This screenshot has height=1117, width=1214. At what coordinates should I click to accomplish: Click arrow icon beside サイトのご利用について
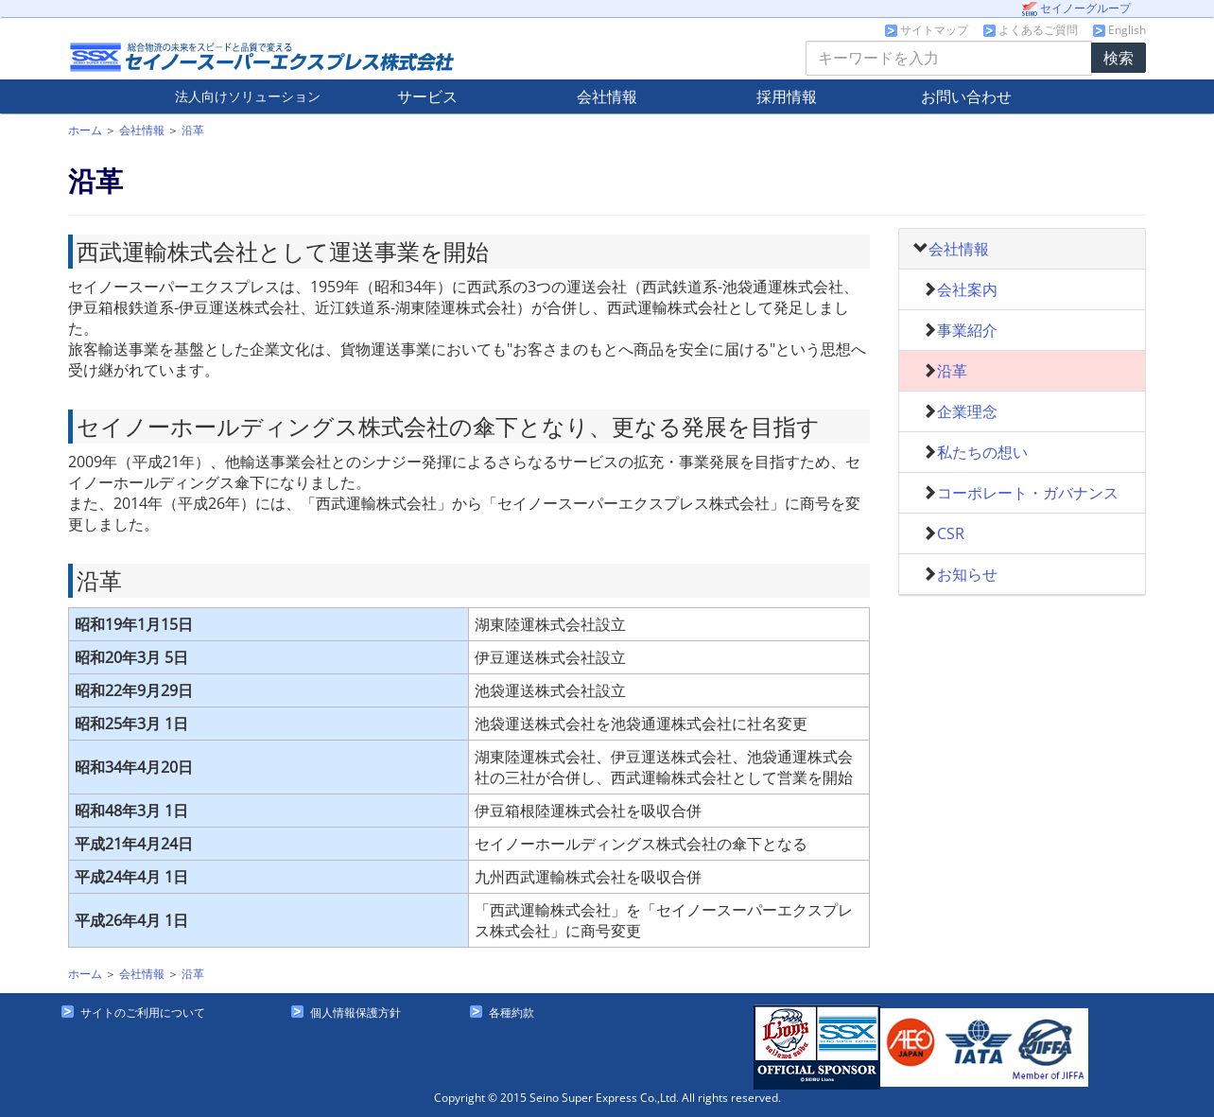67,1012
